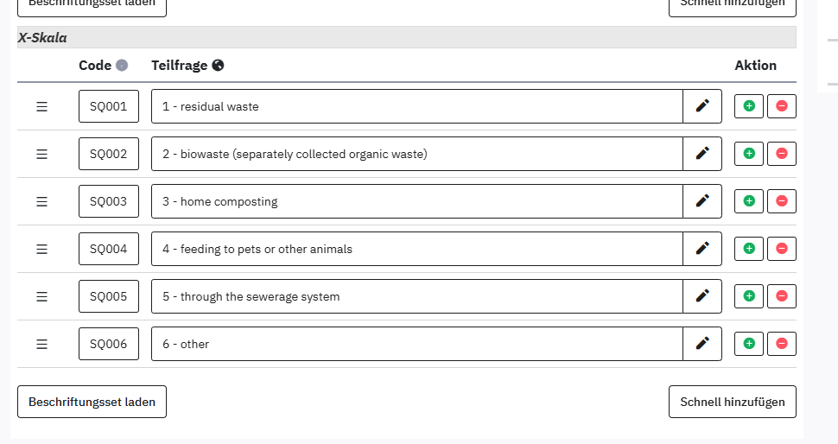Add a row after SQ006 with plus icon

tap(749, 344)
